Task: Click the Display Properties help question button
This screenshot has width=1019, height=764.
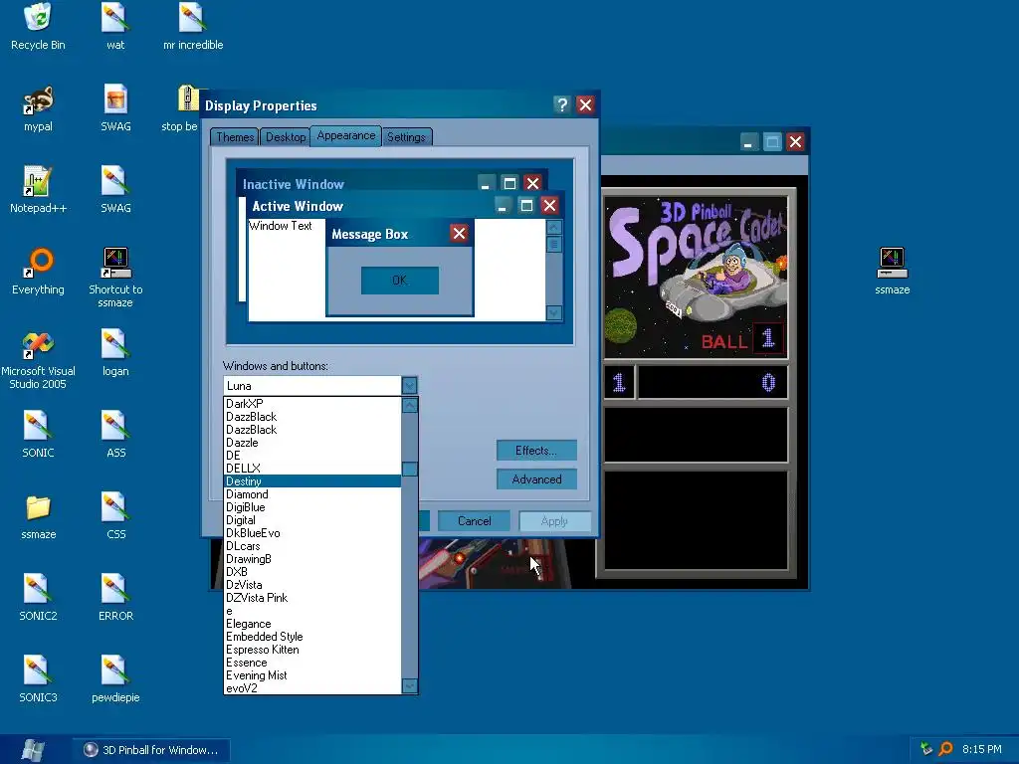Action: click(561, 104)
